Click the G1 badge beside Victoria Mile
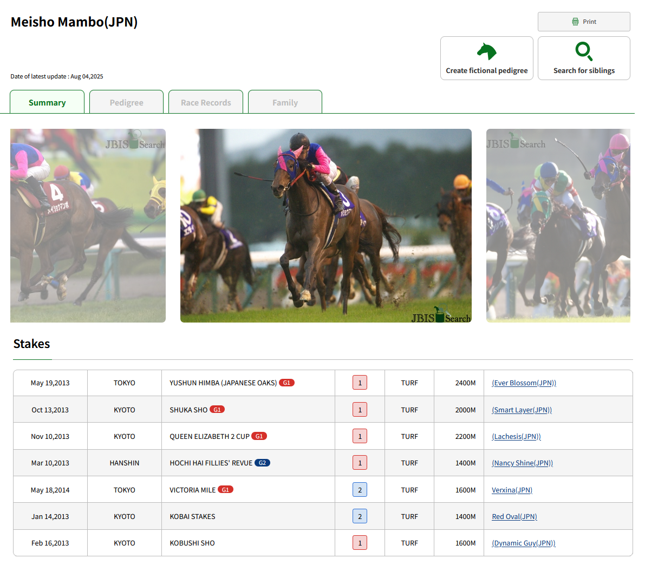This screenshot has width=645, height=565. (x=225, y=490)
